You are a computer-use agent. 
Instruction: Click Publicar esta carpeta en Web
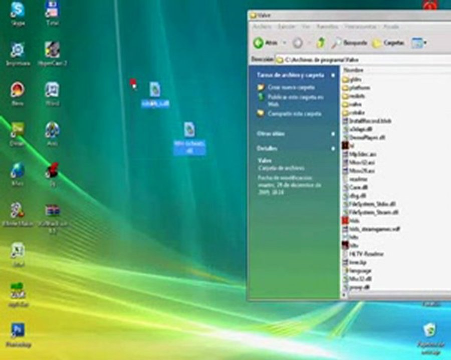295,100
